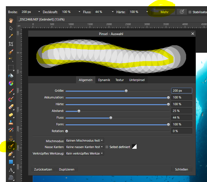The image size is (207, 182).
Task: Select the Pen tool
Action: pyautogui.click(x=11, y=154)
